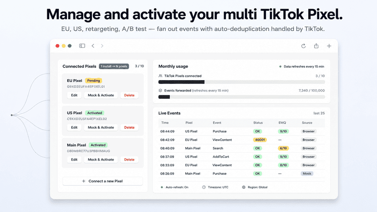Click the 40001 error status badge
Screen dimensions: 377x212
point(260,140)
